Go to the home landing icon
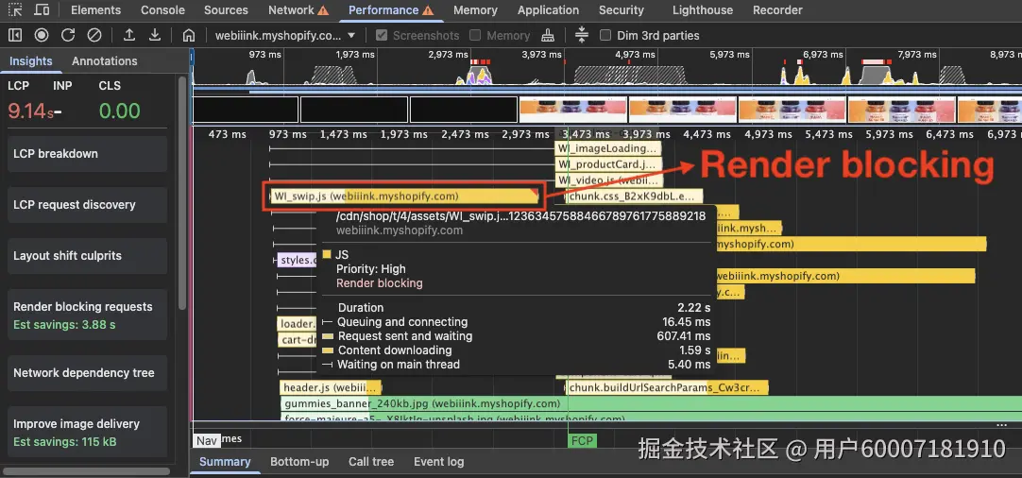This screenshot has height=478, width=1022. pos(189,35)
